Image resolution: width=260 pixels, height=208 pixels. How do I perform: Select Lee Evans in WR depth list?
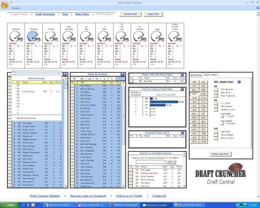pyautogui.click(x=216, y=132)
